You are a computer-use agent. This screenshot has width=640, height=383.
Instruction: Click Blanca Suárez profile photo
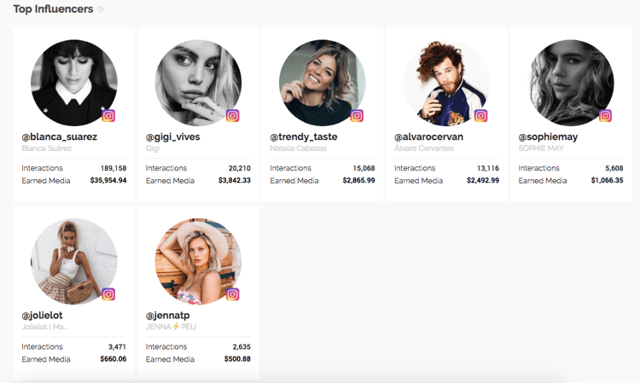[74, 83]
